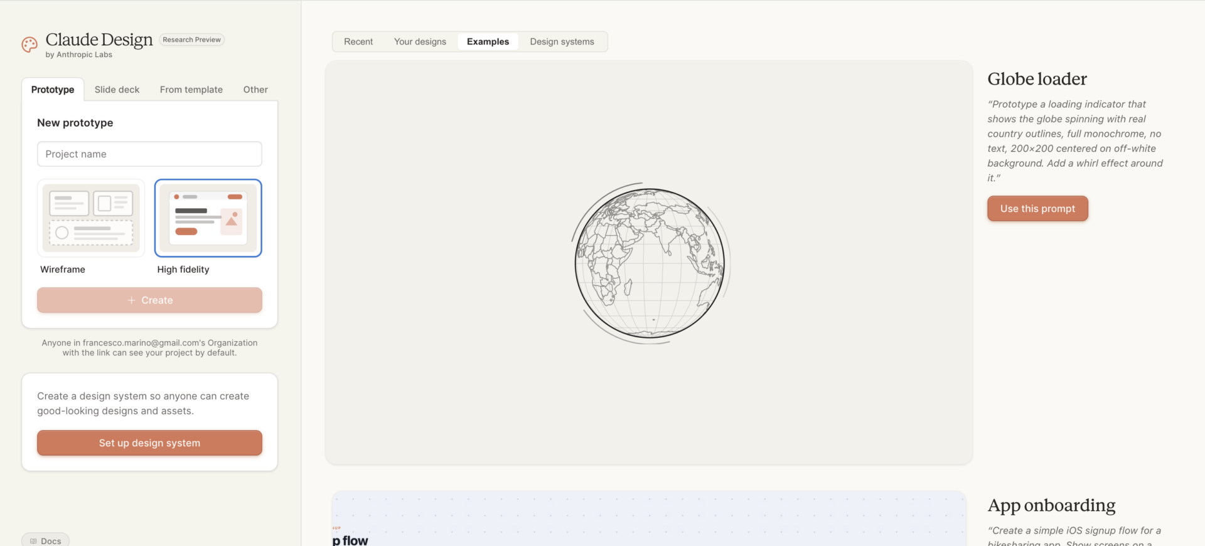
Task: Click the Use this prompt button
Action: (x=1037, y=209)
